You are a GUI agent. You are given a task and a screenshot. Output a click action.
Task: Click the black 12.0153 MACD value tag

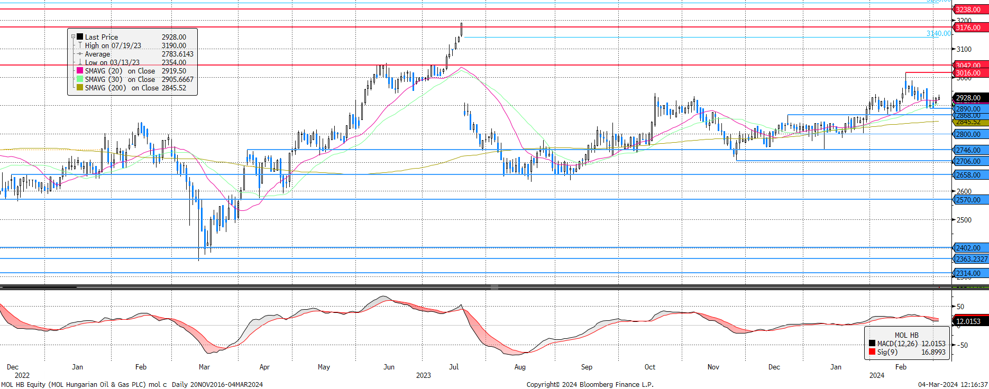point(970,321)
